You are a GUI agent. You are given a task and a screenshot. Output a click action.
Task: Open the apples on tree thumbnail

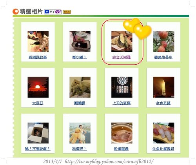[164, 42]
